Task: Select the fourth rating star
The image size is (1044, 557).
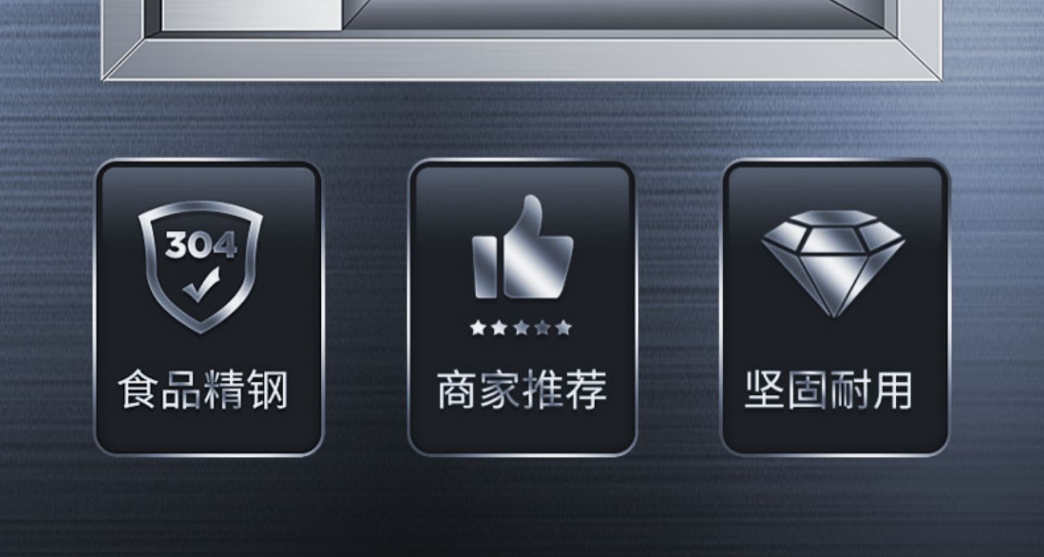Action: tap(542, 328)
